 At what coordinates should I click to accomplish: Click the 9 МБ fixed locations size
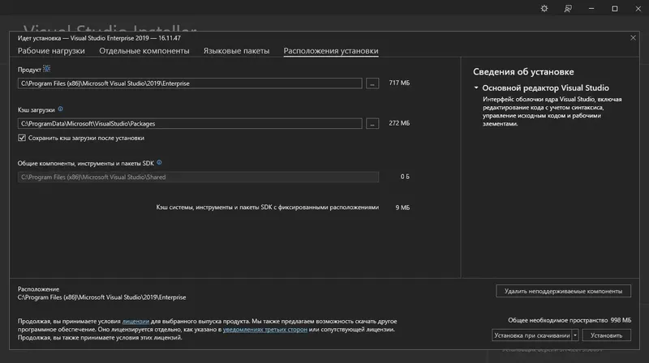pyautogui.click(x=402, y=207)
